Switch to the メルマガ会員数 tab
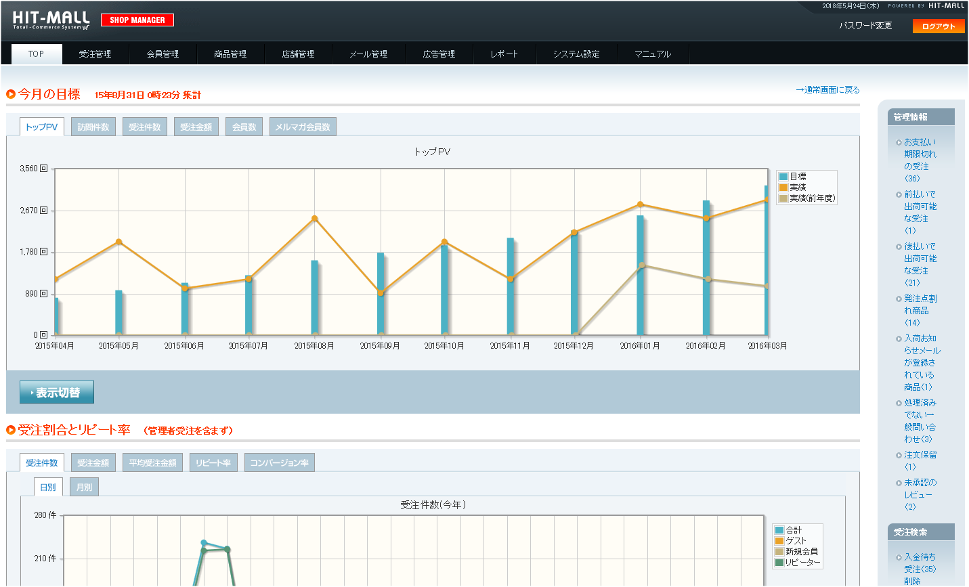969x587 pixels. click(303, 127)
